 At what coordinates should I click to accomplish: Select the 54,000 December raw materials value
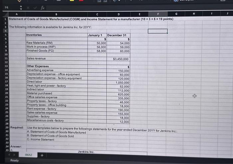pyautogui.click(x=118, y=43)
